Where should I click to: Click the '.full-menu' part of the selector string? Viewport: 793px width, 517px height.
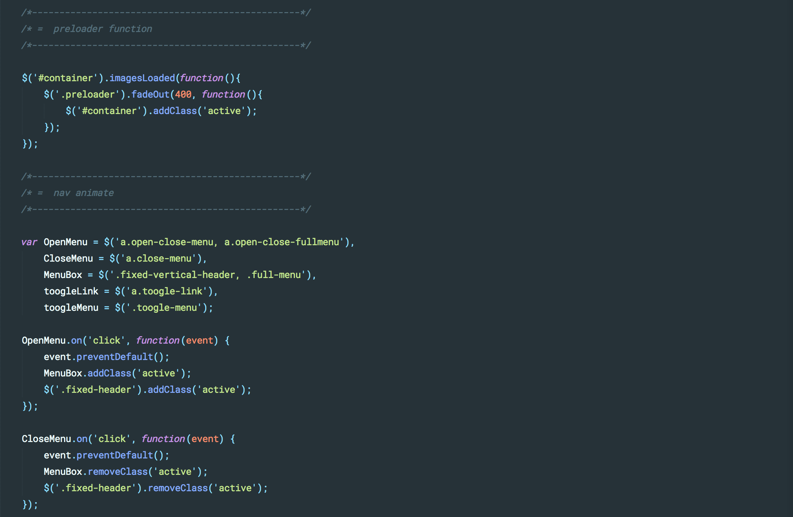(276, 275)
